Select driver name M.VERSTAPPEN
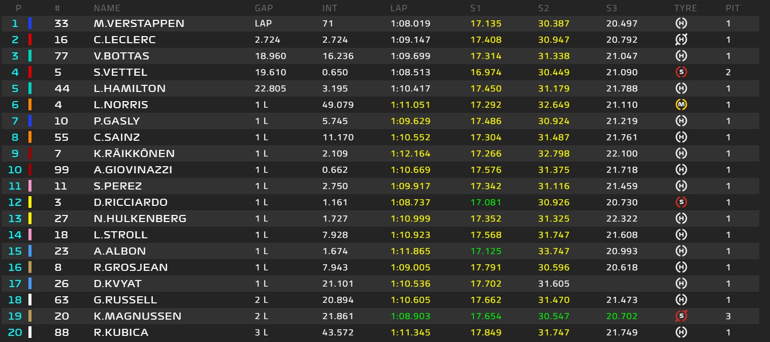 point(139,23)
